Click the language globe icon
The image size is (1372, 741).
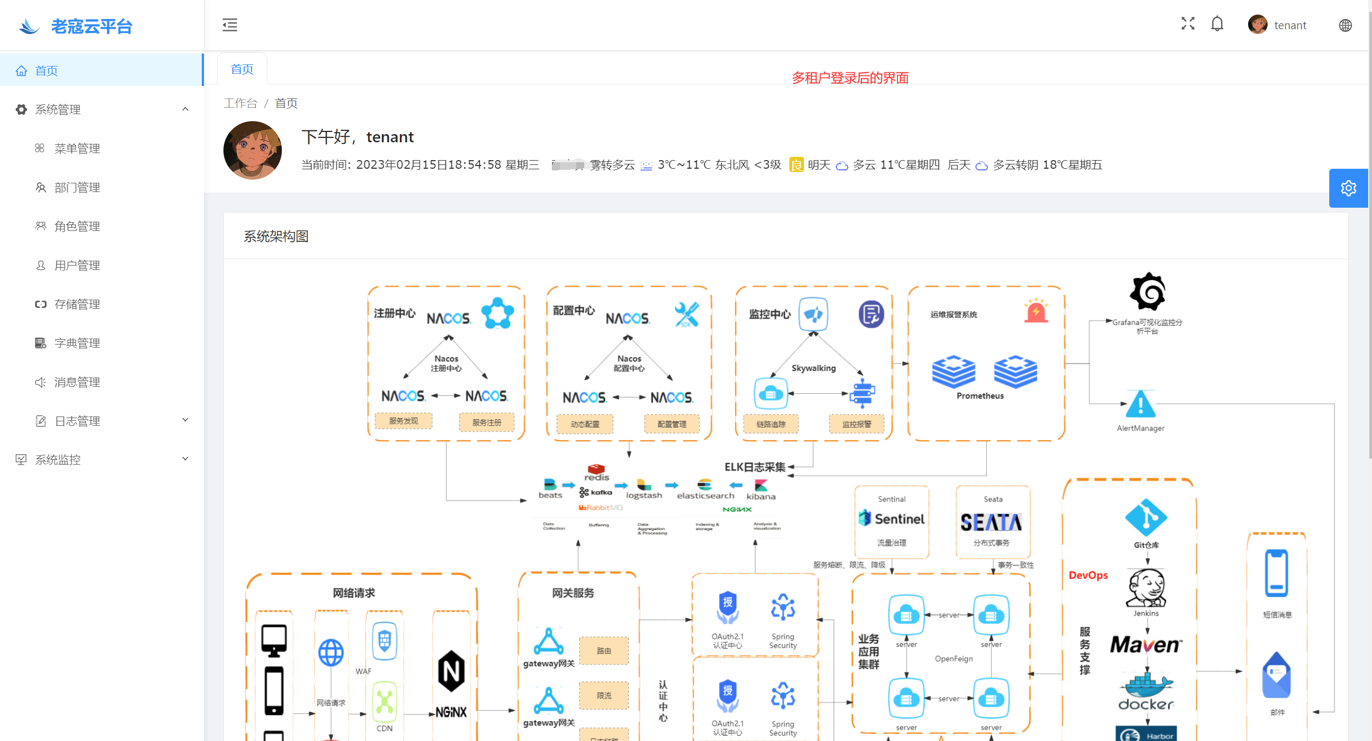point(1345,25)
